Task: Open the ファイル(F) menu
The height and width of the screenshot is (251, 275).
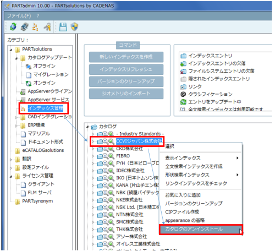Action: pyautogui.click(x=19, y=16)
